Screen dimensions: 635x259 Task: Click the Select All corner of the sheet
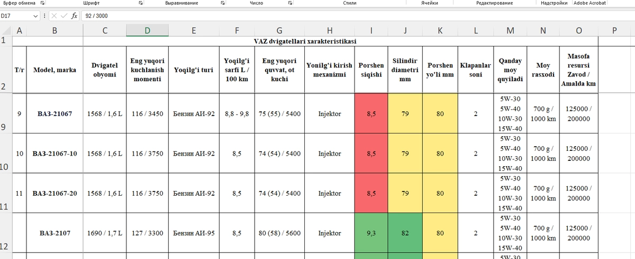[x=5, y=31]
